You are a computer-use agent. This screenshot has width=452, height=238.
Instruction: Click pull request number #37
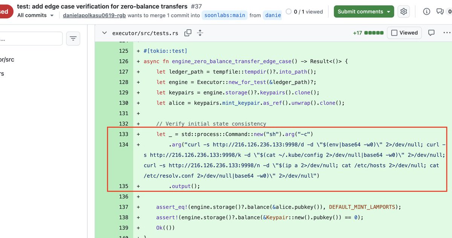[x=196, y=6]
